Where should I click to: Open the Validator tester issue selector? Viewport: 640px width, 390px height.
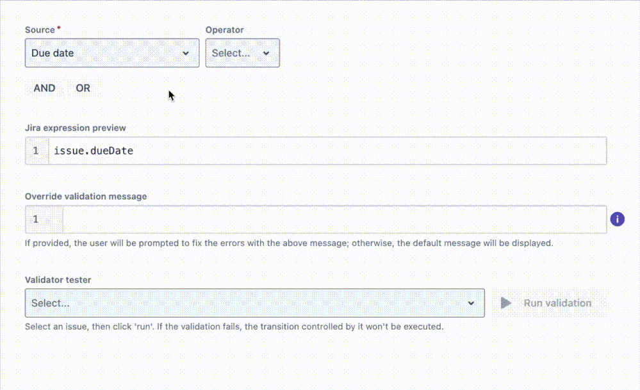pyautogui.click(x=254, y=303)
